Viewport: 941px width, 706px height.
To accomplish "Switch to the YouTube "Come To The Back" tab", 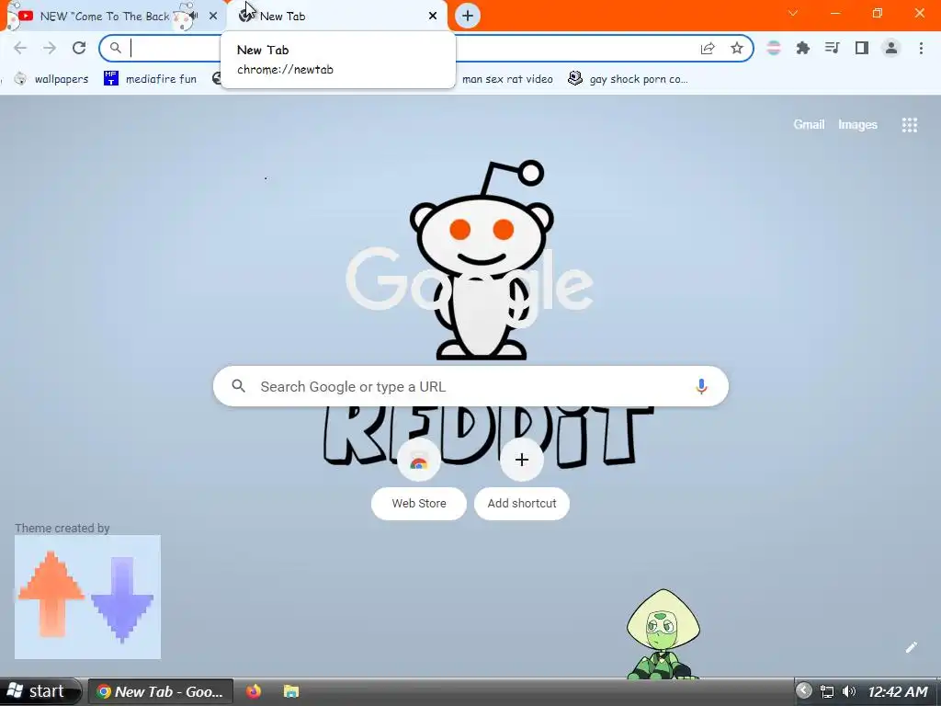I will 105,17.
